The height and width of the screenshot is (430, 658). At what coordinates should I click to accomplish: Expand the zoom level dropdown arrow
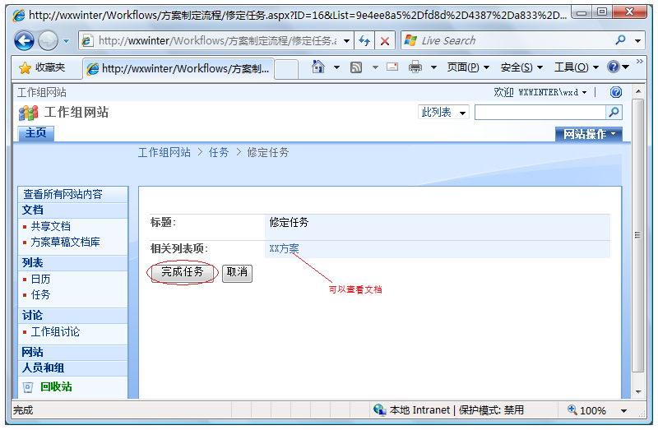[624, 411]
